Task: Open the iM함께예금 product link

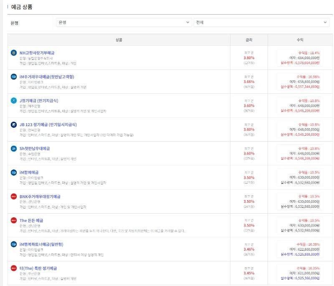Action: coord(35,172)
